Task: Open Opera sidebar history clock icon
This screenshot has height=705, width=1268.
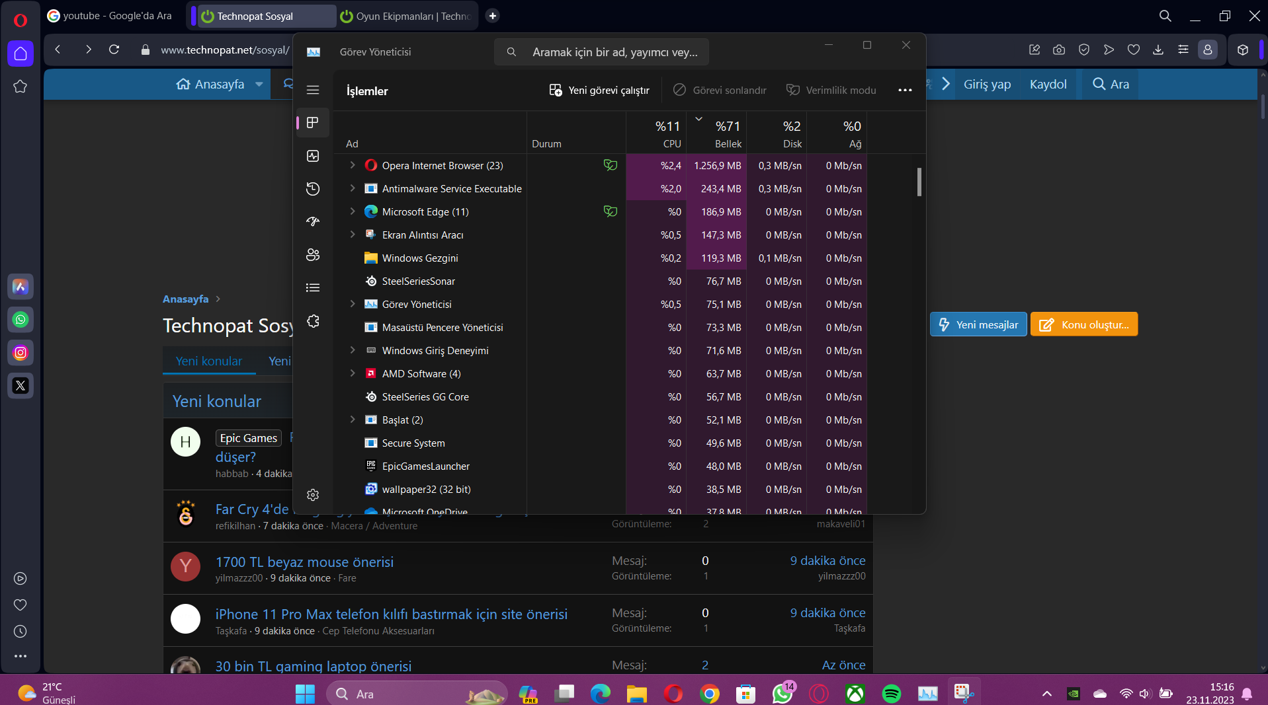Action: (21, 632)
